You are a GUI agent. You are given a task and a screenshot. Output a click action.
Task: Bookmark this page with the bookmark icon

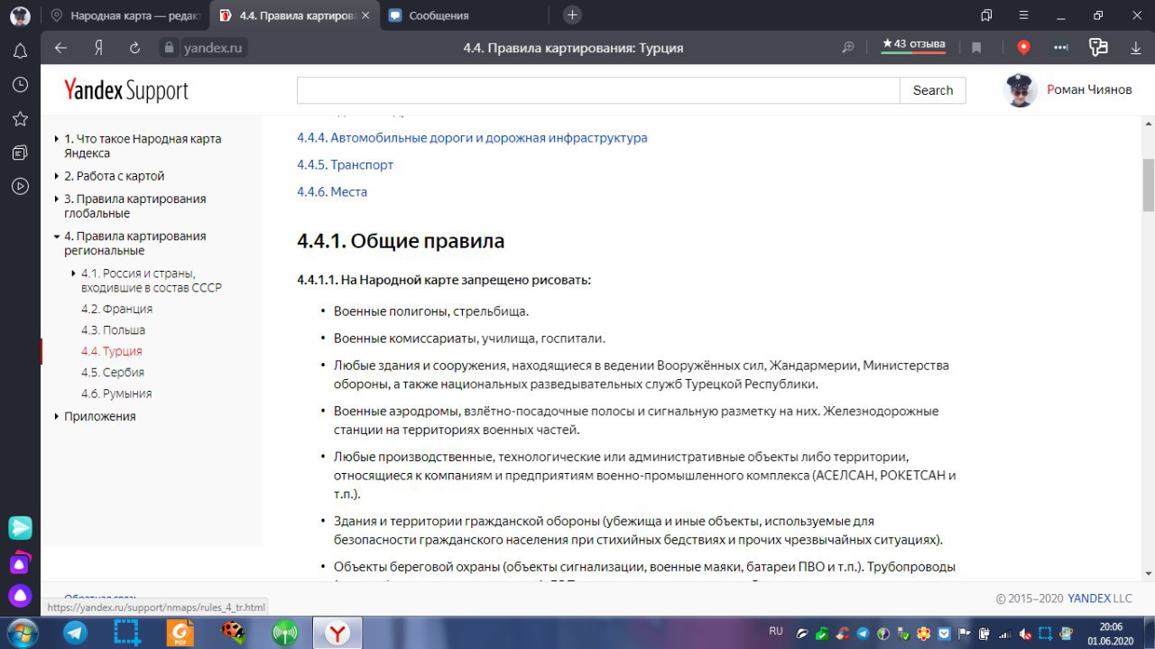coord(976,48)
